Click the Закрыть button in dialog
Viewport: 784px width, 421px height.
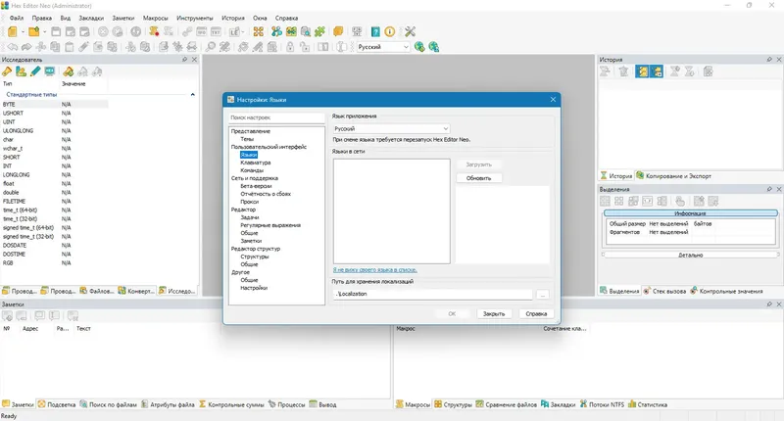(494, 313)
